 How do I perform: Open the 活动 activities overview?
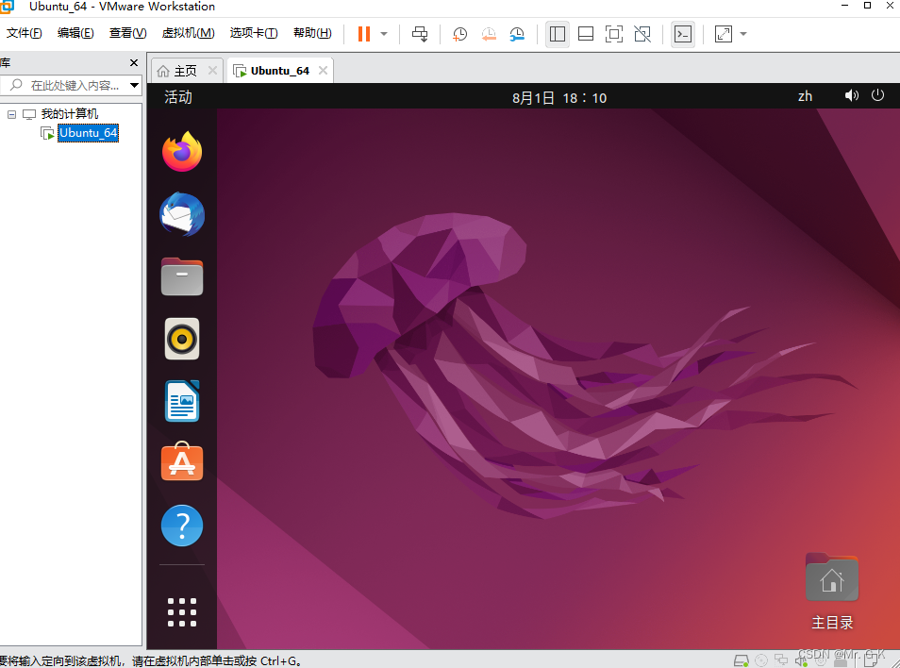178,97
